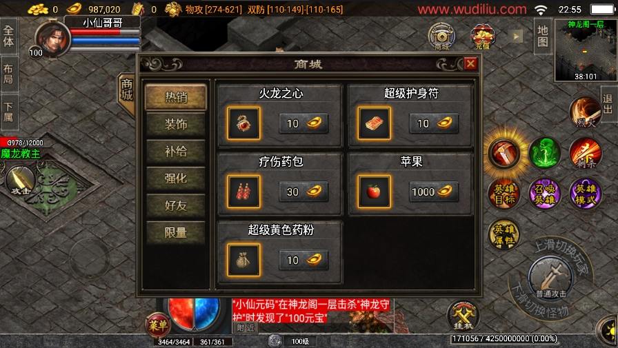Use the 刺杀 skill icon
The image size is (618, 348).
point(586,153)
